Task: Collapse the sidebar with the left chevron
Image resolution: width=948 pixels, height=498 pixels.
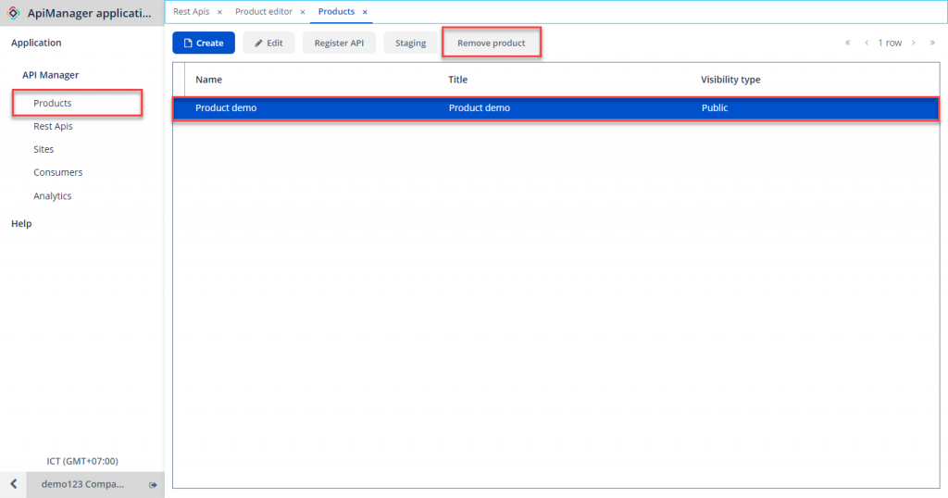Action: [13, 485]
